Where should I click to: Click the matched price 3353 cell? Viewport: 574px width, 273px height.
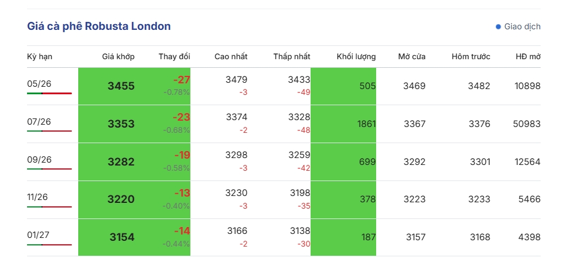121,124
